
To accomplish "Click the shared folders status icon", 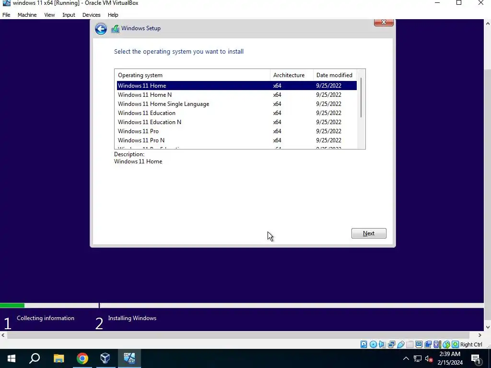I will point(409,344).
